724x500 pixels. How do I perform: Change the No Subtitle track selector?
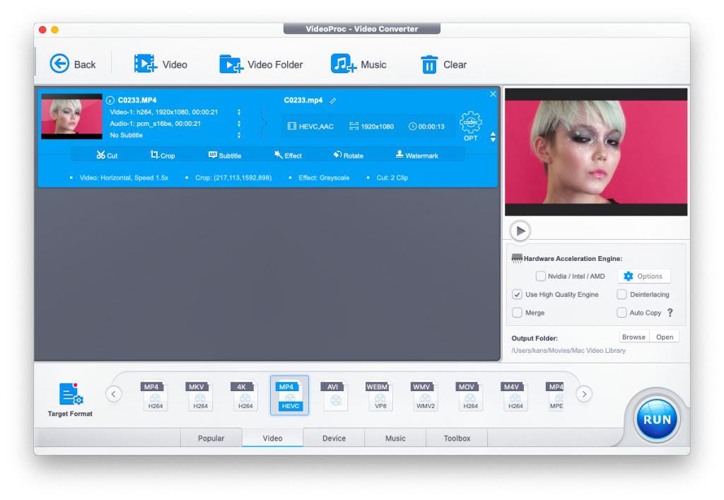239,135
